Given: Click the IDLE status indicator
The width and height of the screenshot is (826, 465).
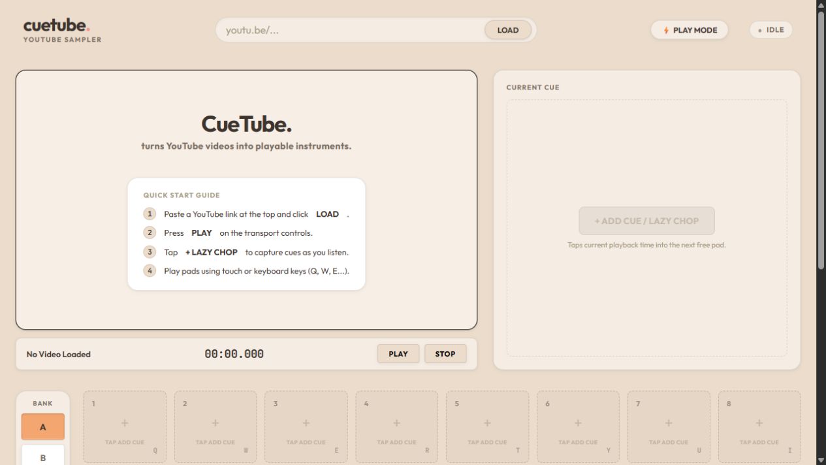Looking at the screenshot, I should pyautogui.click(x=771, y=30).
